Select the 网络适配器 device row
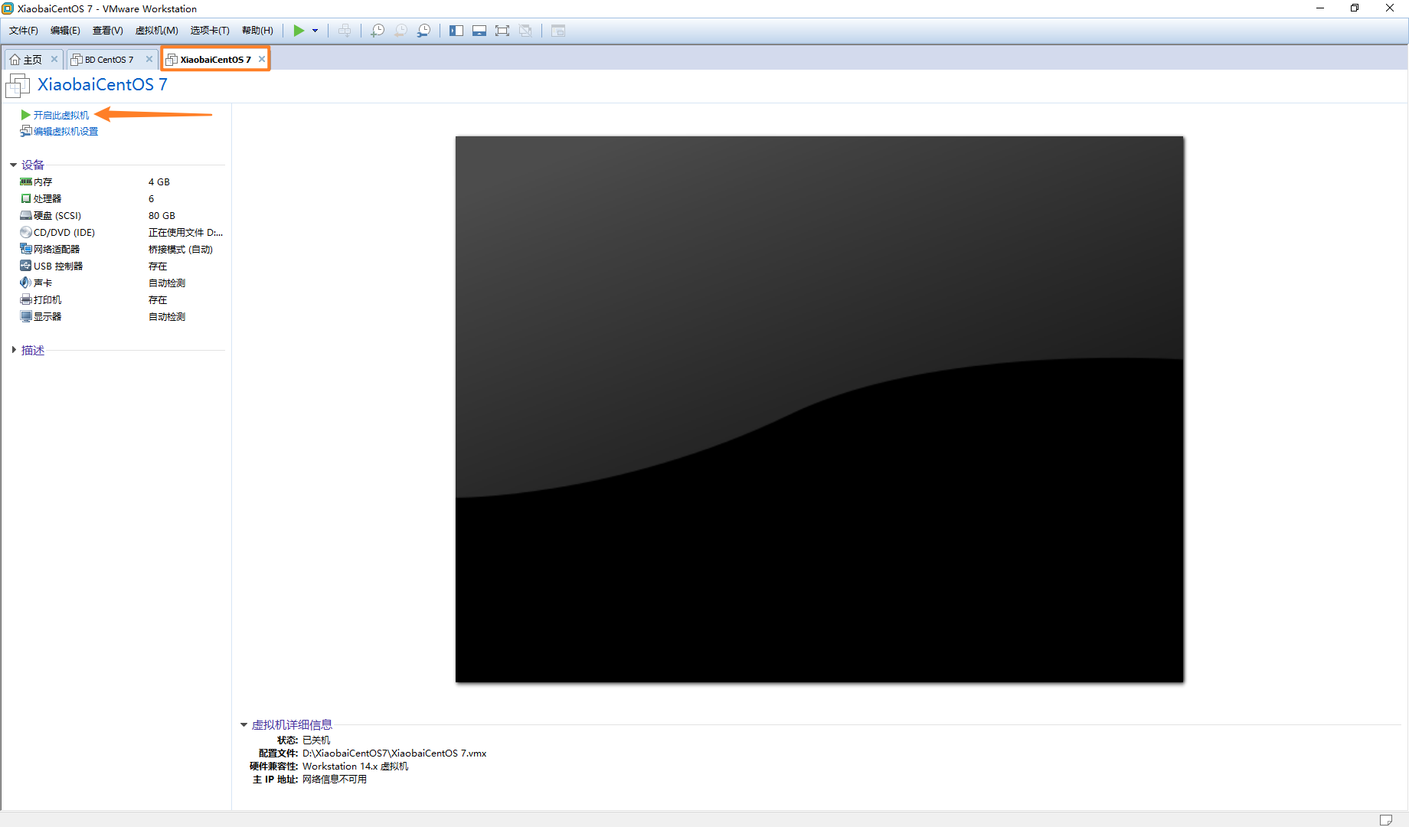Image resolution: width=1409 pixels, height=827 pixels. pos(121,250)
